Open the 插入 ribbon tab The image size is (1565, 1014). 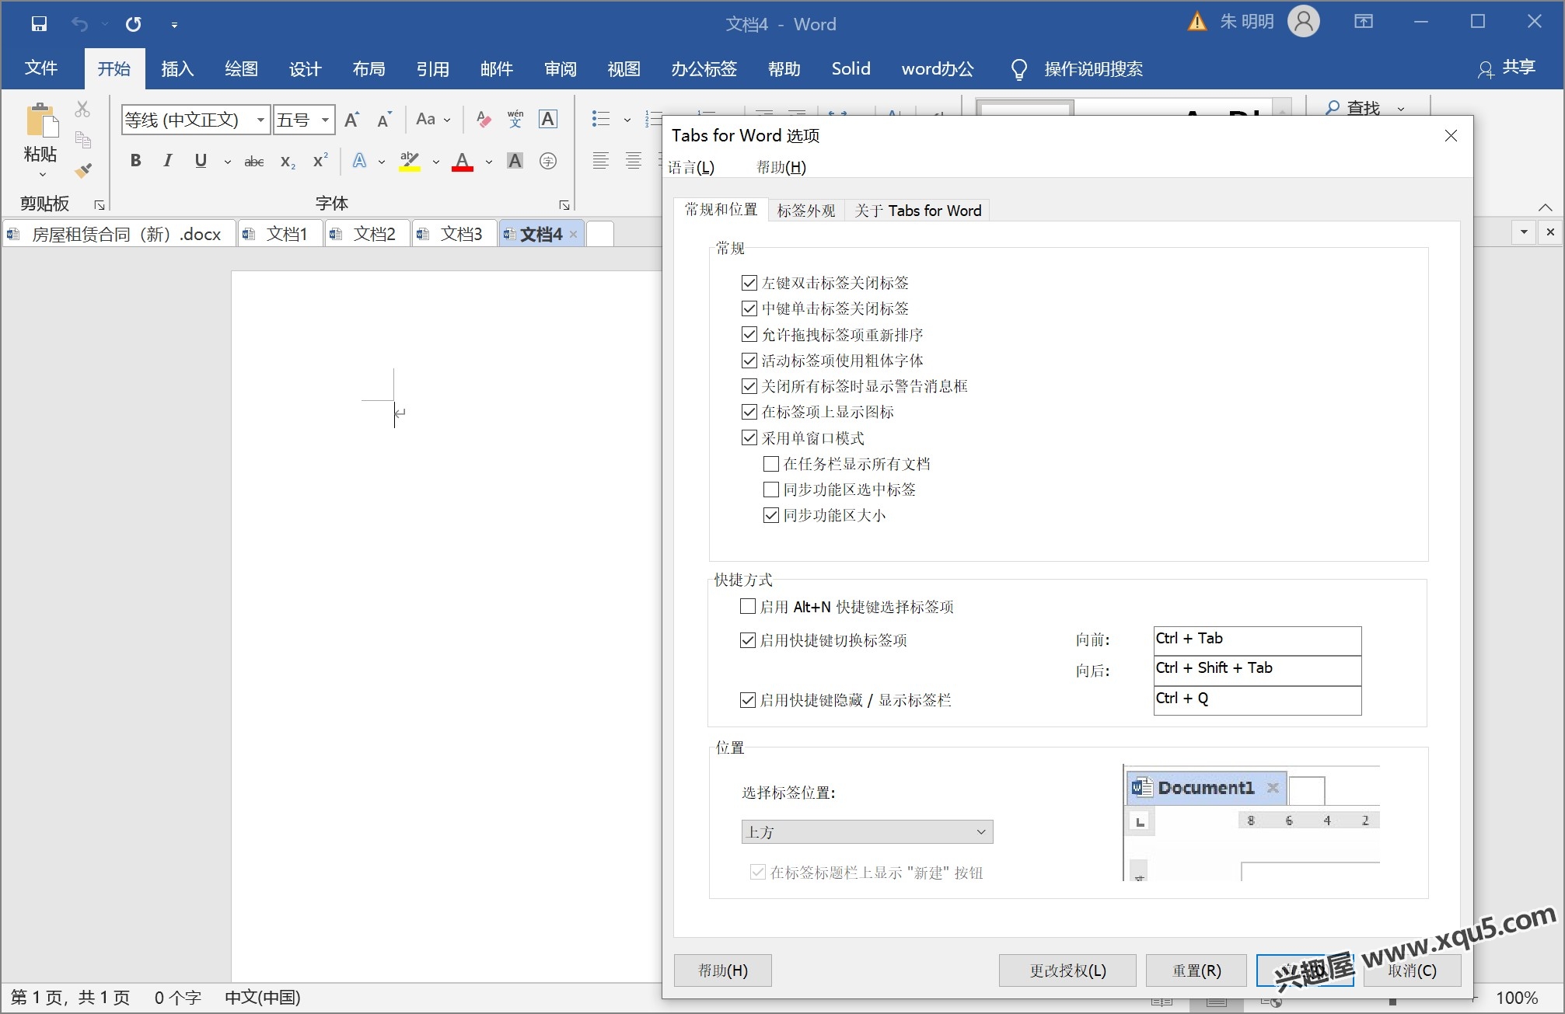[177, 69]
